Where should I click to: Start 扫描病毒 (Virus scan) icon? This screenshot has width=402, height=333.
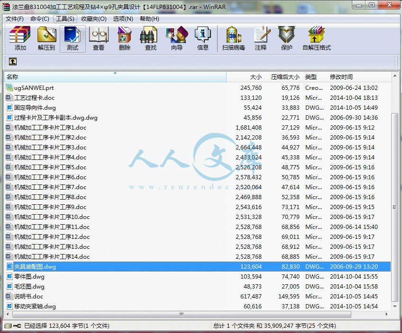click(233, 35)
